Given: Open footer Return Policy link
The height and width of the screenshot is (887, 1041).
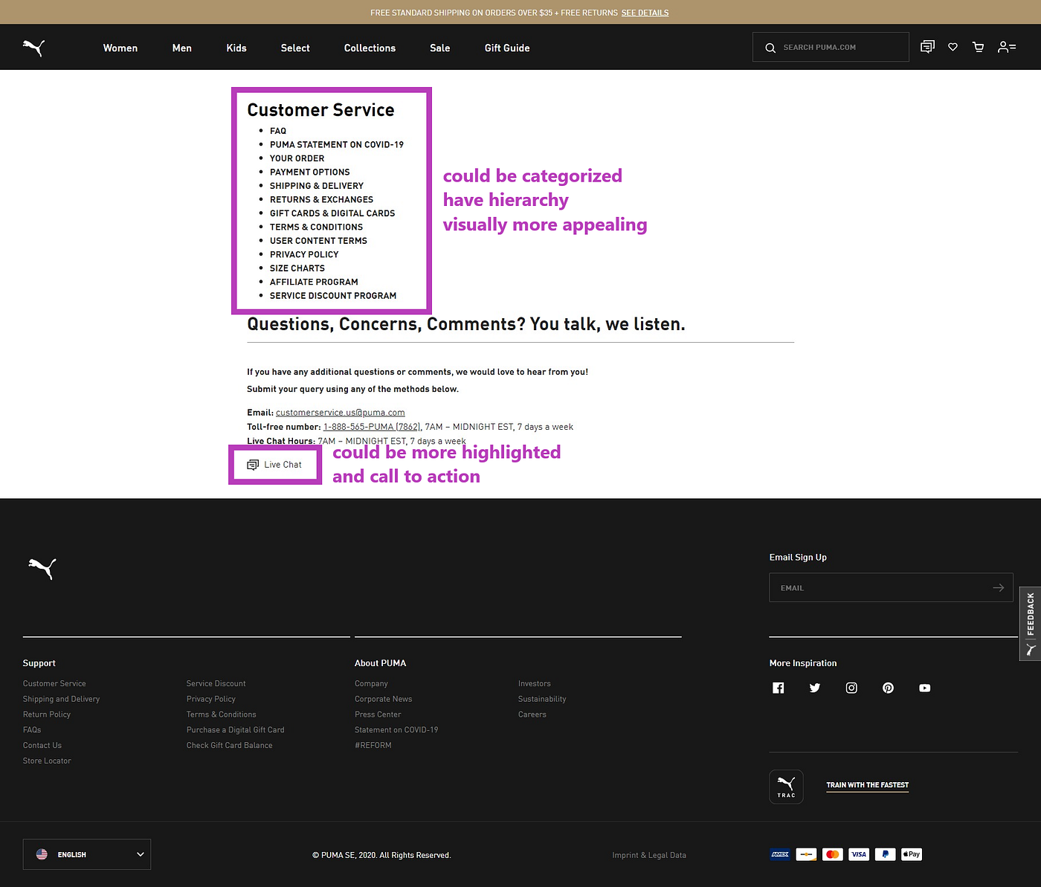Looking at the screenshot, I should coord(47,715).
